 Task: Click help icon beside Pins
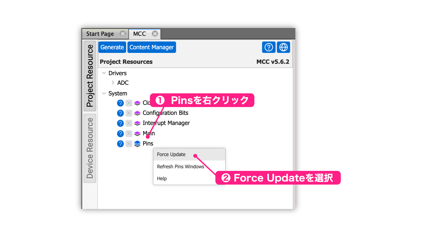click(x=120, y=144)
